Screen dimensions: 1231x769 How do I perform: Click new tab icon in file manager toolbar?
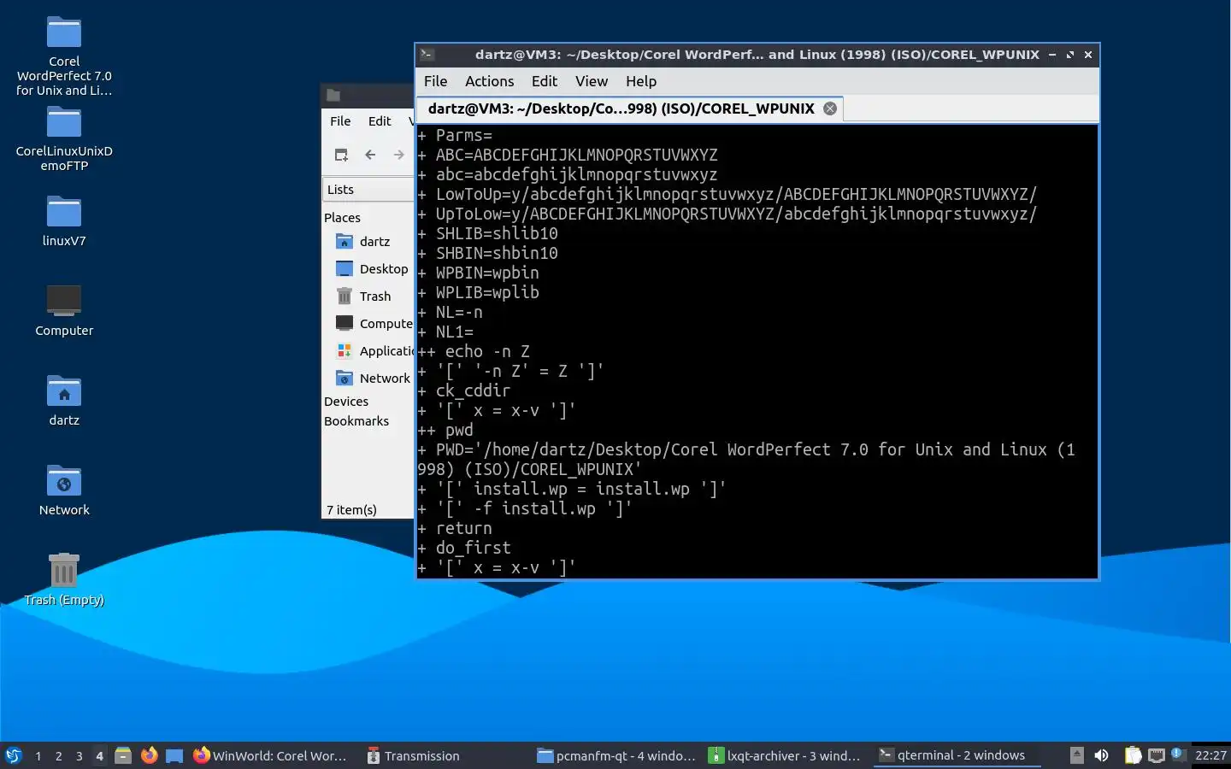(341, 155)
